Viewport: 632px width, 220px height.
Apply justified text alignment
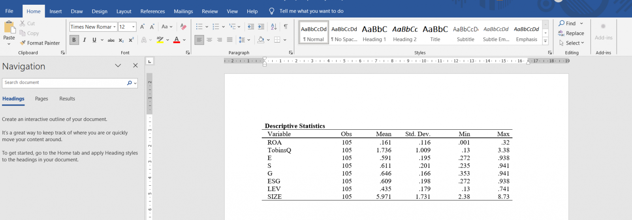(229, 40)
